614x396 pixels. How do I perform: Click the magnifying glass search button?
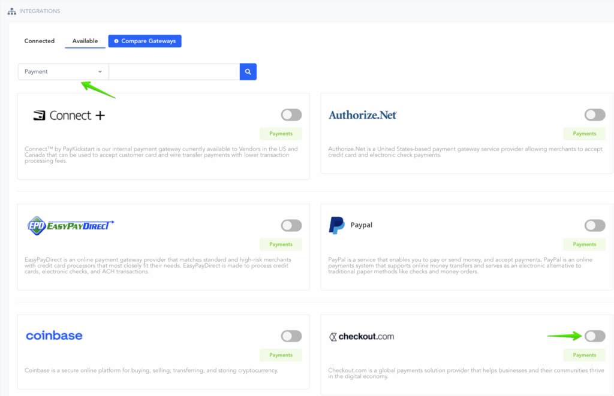pyautogui.click(x=248, y=72)
